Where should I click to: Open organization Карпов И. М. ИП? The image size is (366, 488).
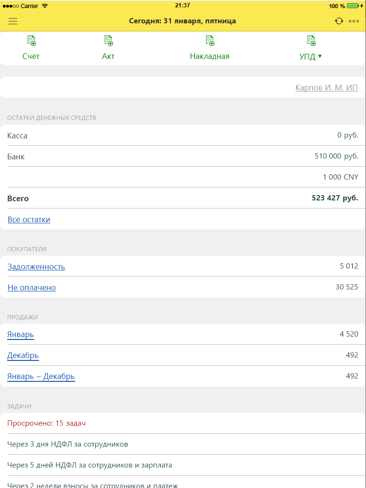[x=326, y=88]
